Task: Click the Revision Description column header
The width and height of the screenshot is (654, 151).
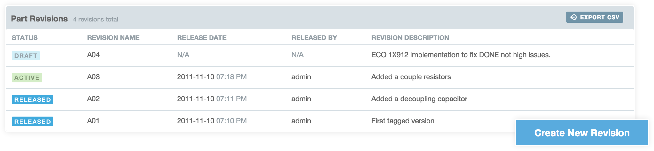Action: pos(410,38)
